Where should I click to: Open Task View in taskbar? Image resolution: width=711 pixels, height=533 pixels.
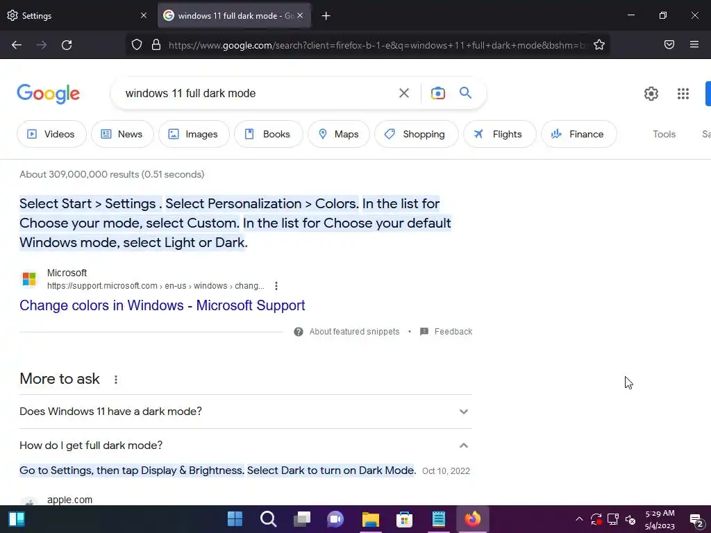pos(302,519)
